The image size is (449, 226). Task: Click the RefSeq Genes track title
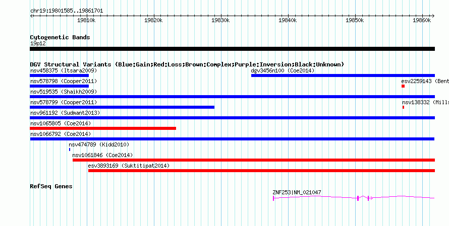tap(51, 186)
